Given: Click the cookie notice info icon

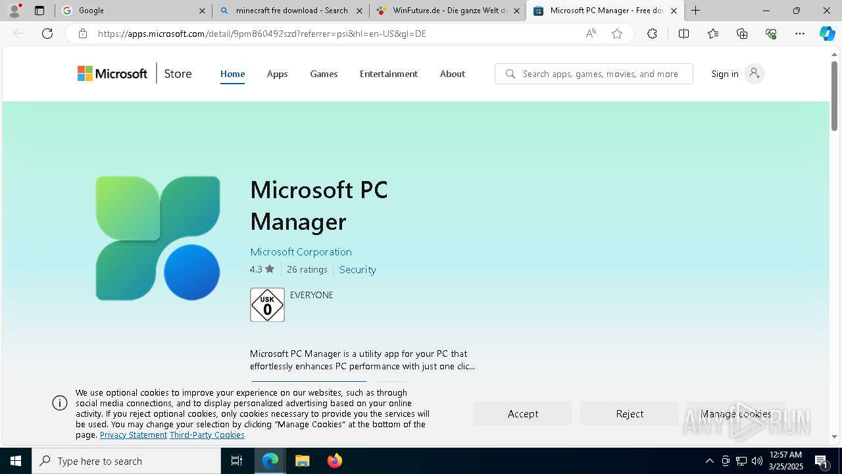Looking at the screenshot, I should point(60,403).
